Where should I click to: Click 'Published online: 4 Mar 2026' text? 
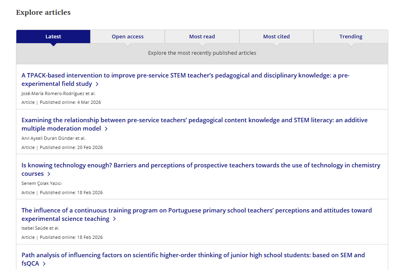click(x=70, y=102)
